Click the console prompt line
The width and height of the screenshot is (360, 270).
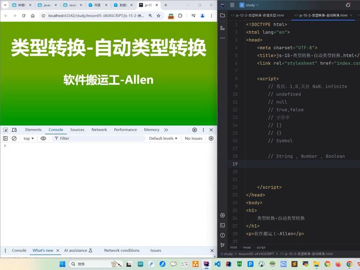click(108, 146)
